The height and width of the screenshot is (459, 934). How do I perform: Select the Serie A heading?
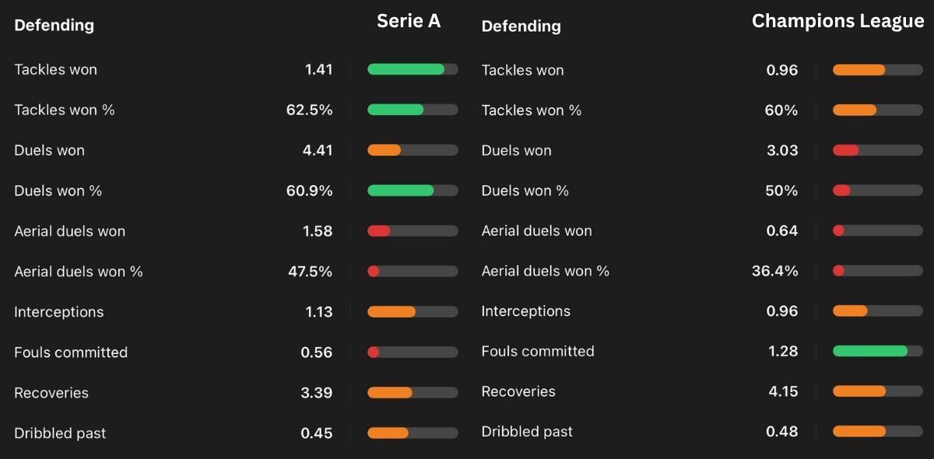coord(409,21)
